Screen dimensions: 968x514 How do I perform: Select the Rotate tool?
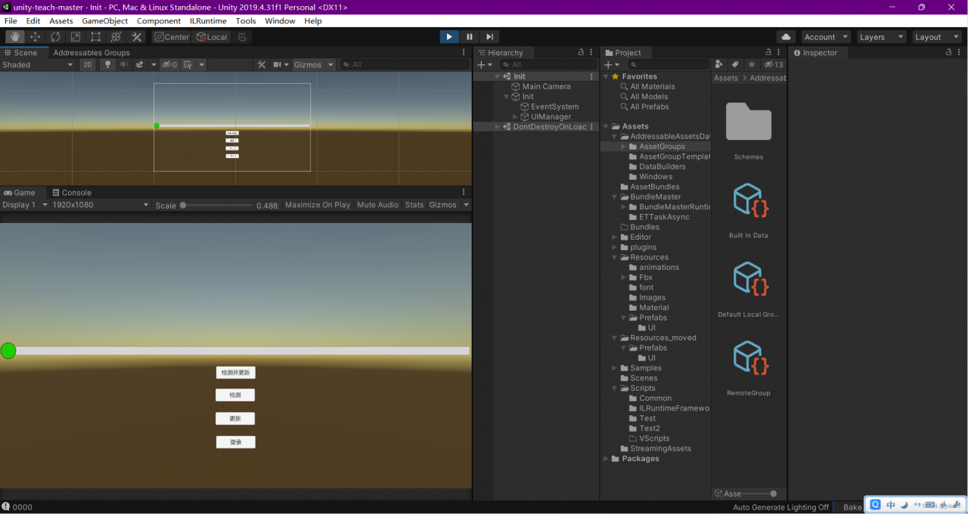click(55, 37)
